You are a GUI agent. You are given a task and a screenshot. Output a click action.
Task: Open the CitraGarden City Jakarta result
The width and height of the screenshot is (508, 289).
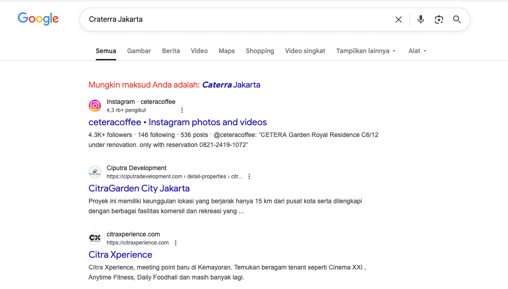coord(138,188)
